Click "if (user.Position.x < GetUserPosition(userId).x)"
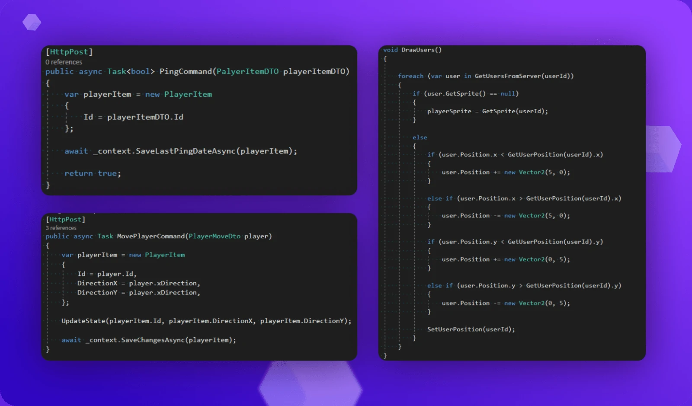This screenshot has width=692, height=406. (x=515, y=154)
